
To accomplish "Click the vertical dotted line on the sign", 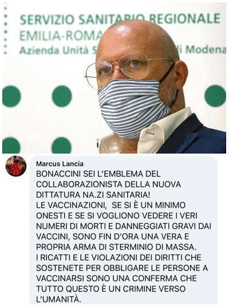I will [x=6, y=30].
